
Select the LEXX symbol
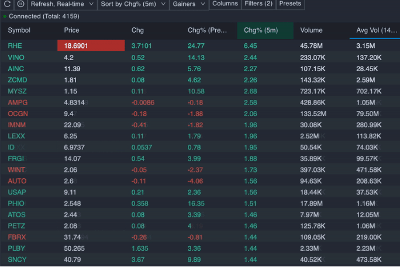[x=16, y=136]
